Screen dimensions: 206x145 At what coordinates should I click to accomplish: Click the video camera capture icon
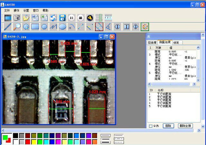(8, 18)
